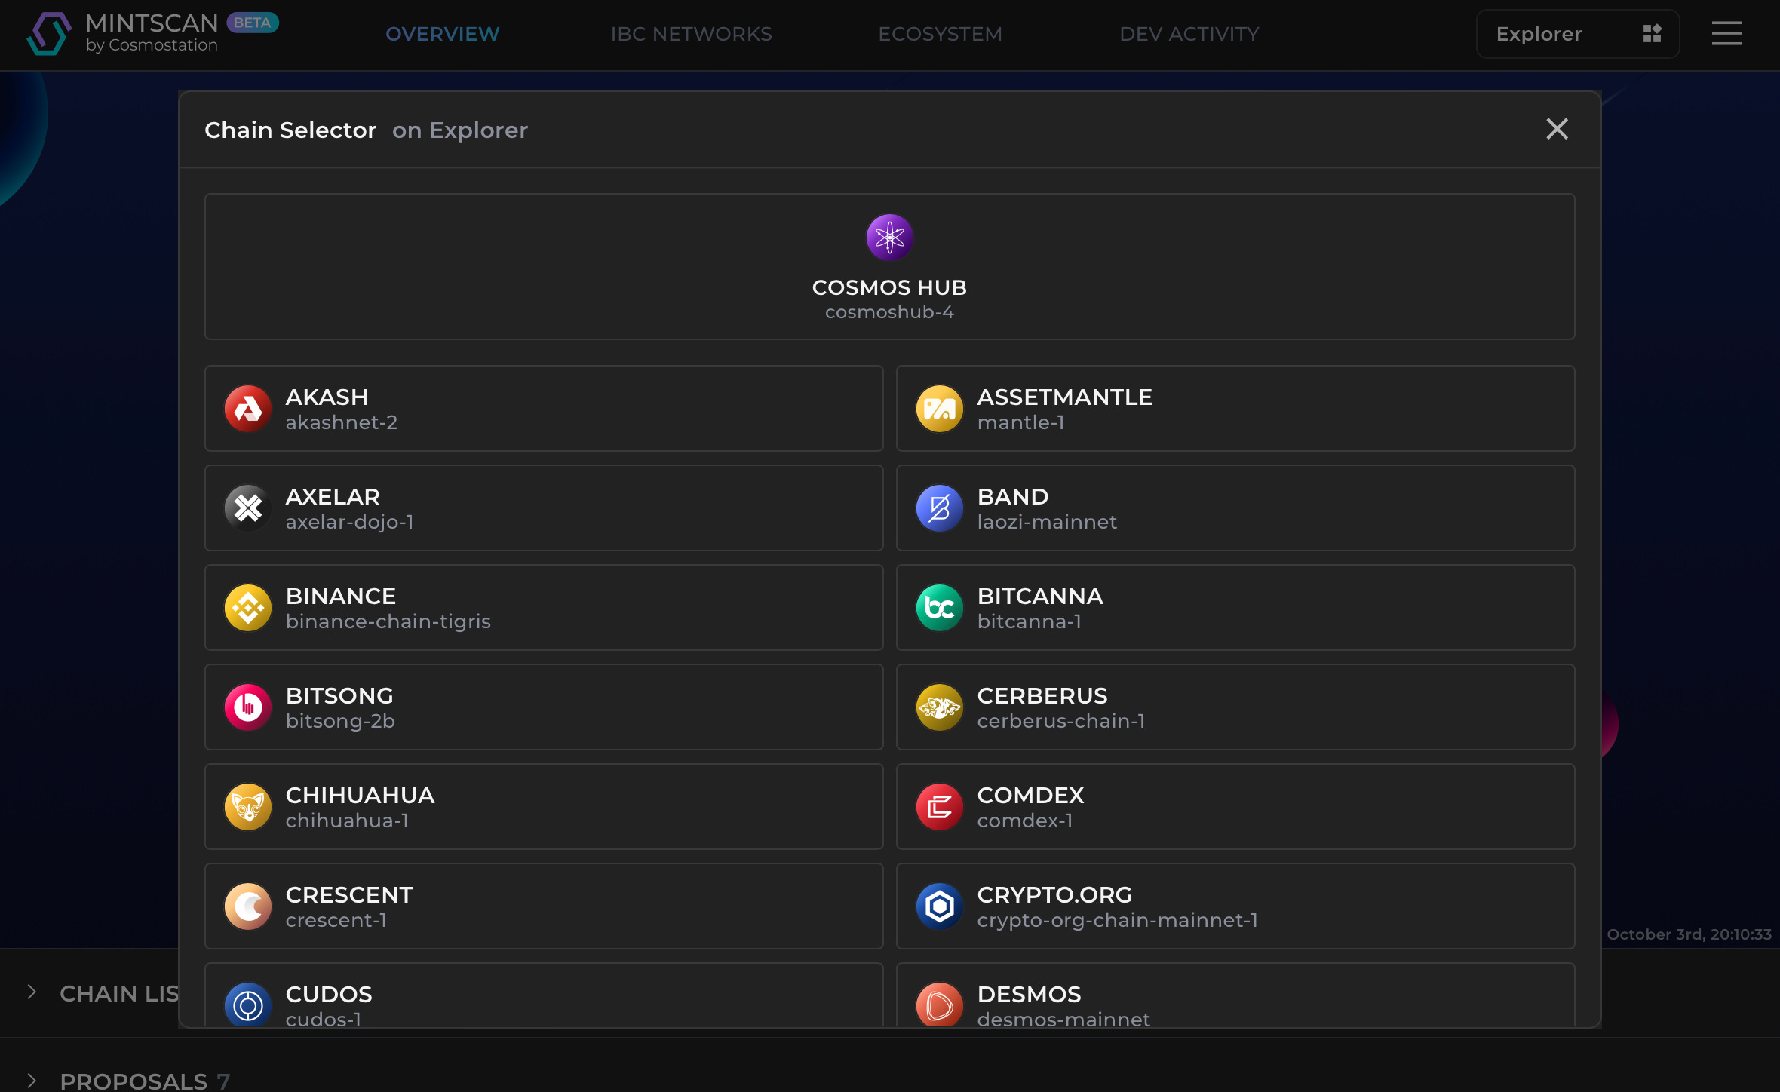Image resolution: width=1780 pixels, height=1092 pixels.
Task: Click the Comdex red logo icon
Action: pyautogui.click(x=939, y=807)
